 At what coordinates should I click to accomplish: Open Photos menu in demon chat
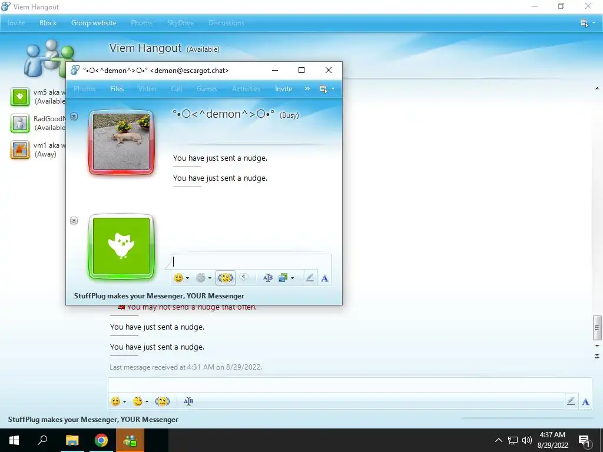(84, 89)
